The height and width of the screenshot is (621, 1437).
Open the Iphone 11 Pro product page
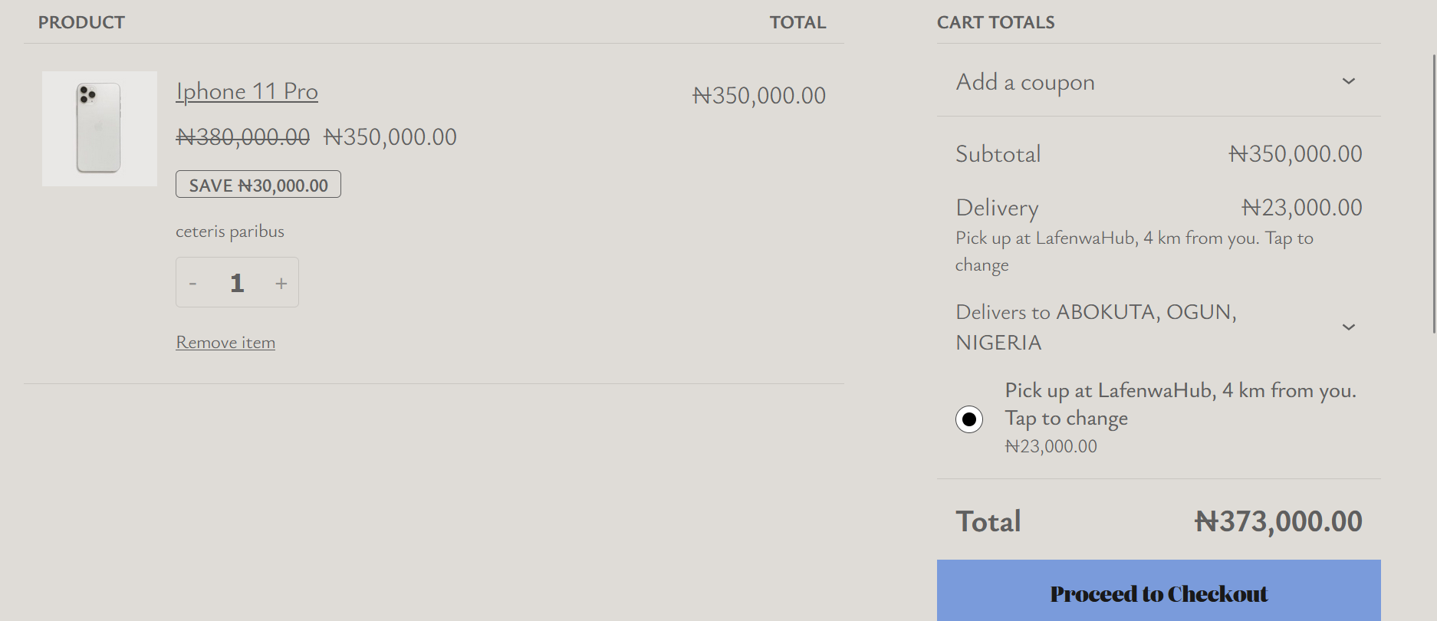pyautogui.click(x=246, y=90)
